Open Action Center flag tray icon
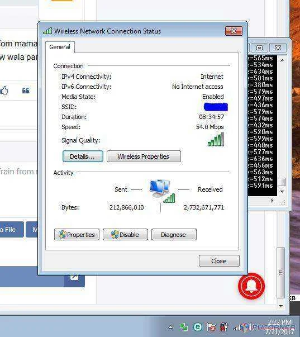The width and height of the screenshot is (300, 337). (x=211, y=327)
